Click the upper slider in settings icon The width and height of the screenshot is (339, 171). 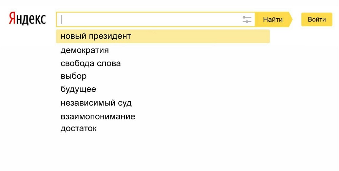(x=247, y=17)
